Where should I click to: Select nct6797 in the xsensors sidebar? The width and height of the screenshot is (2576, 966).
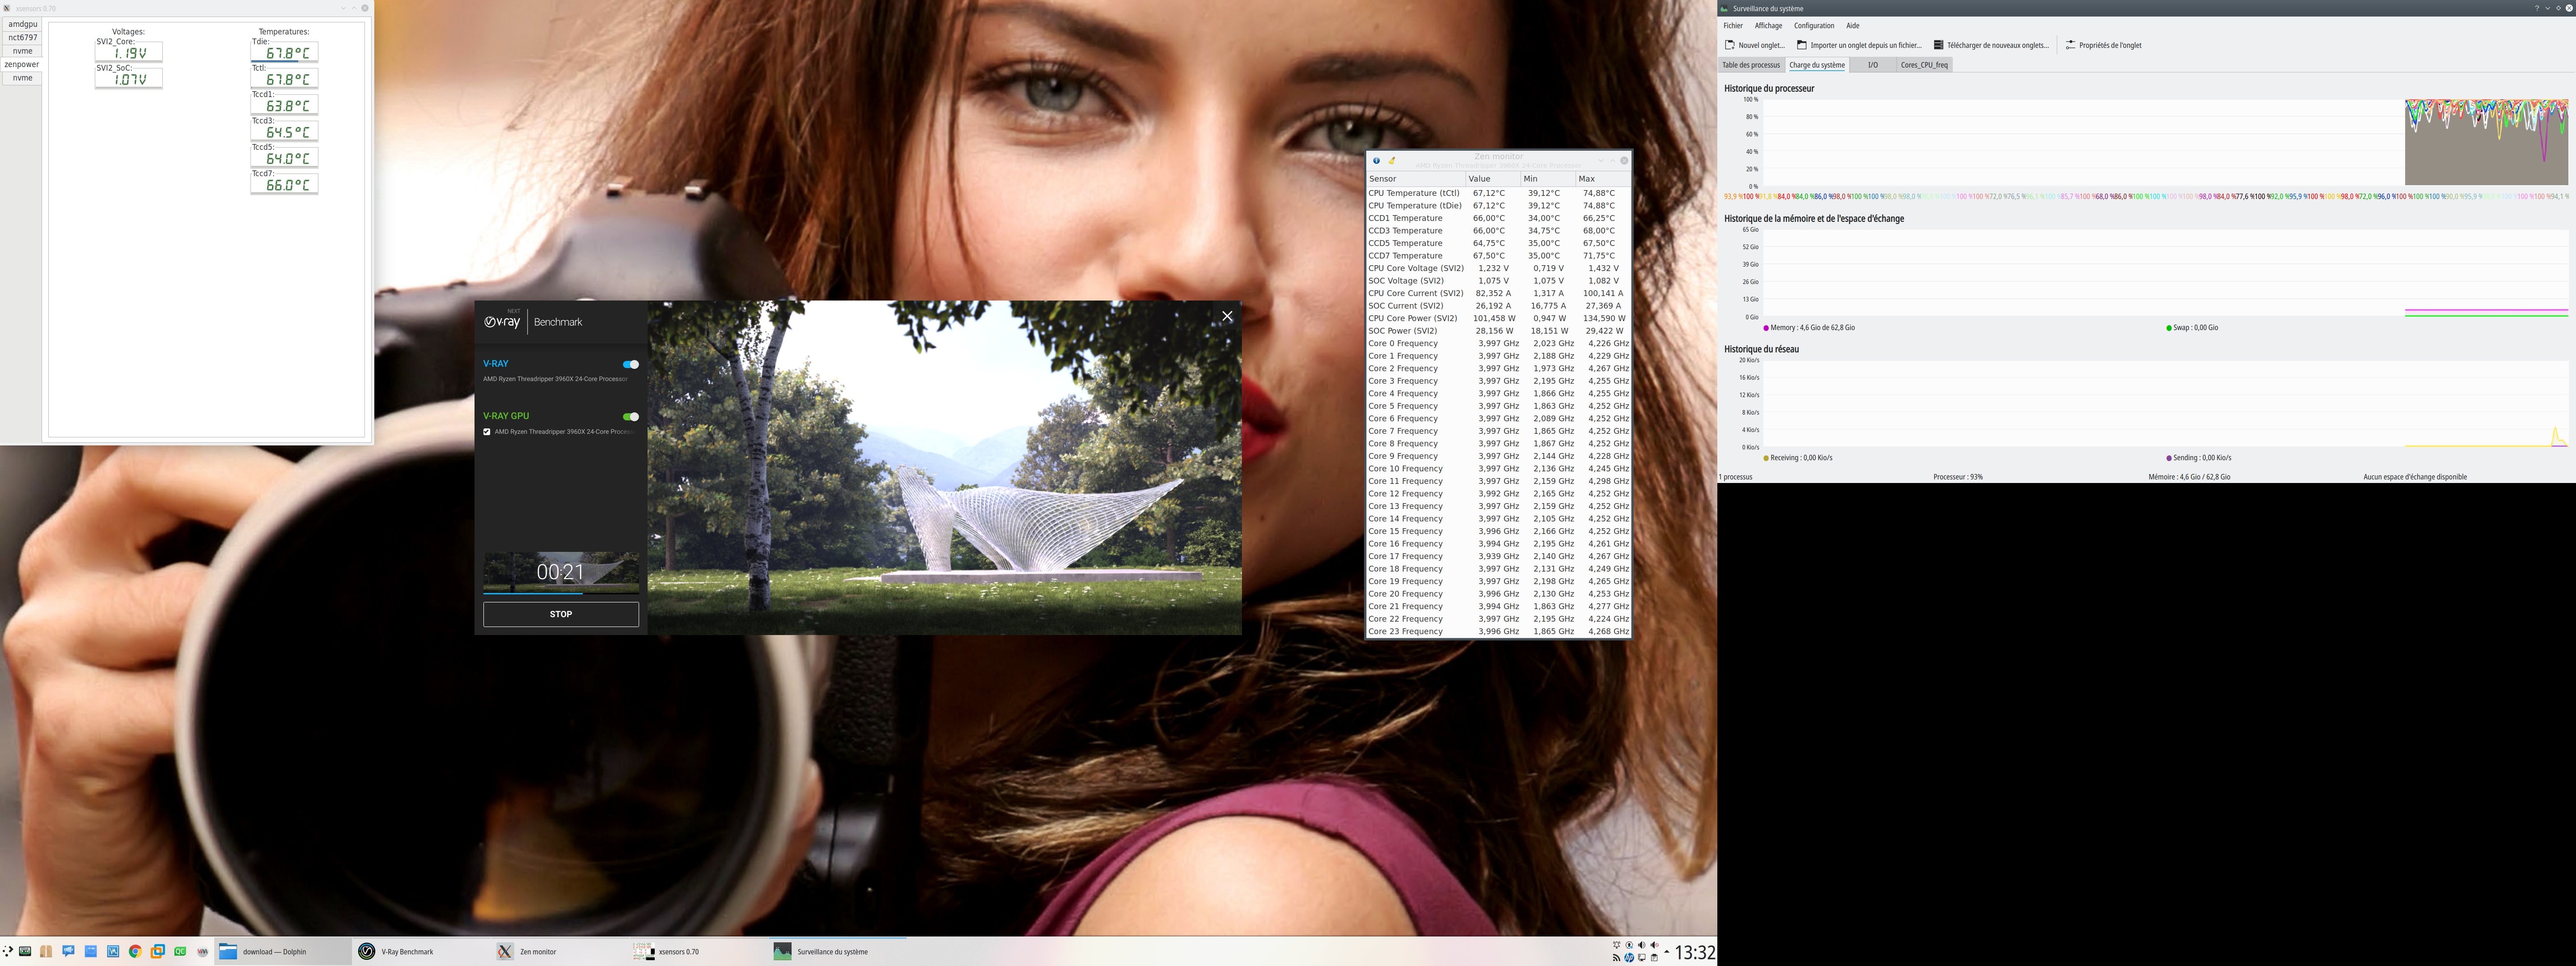click(22, 37)
